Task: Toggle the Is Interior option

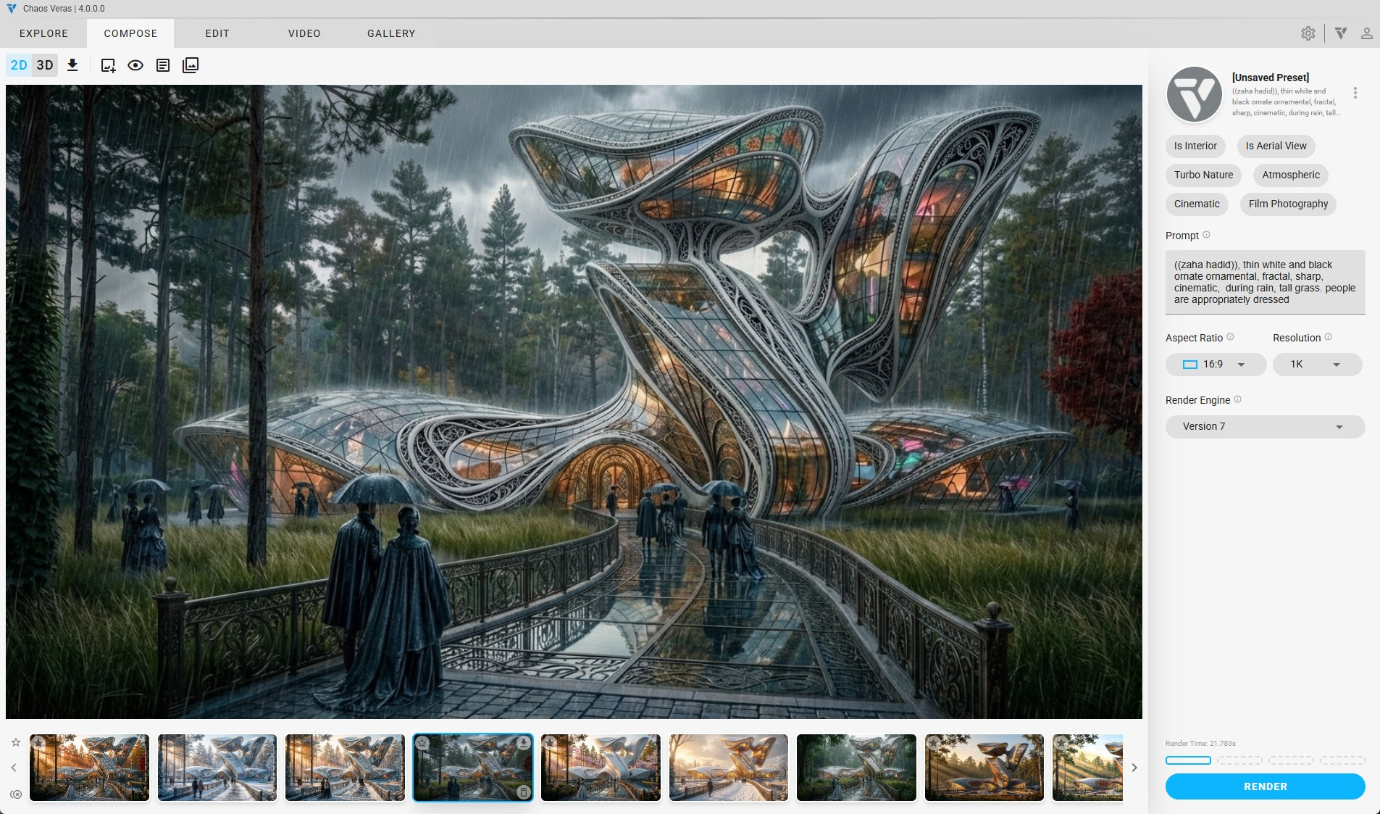Action: 1195,146
